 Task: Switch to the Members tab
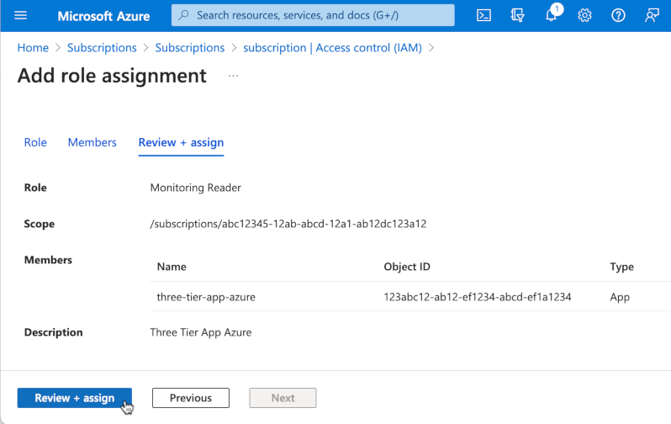92,142
